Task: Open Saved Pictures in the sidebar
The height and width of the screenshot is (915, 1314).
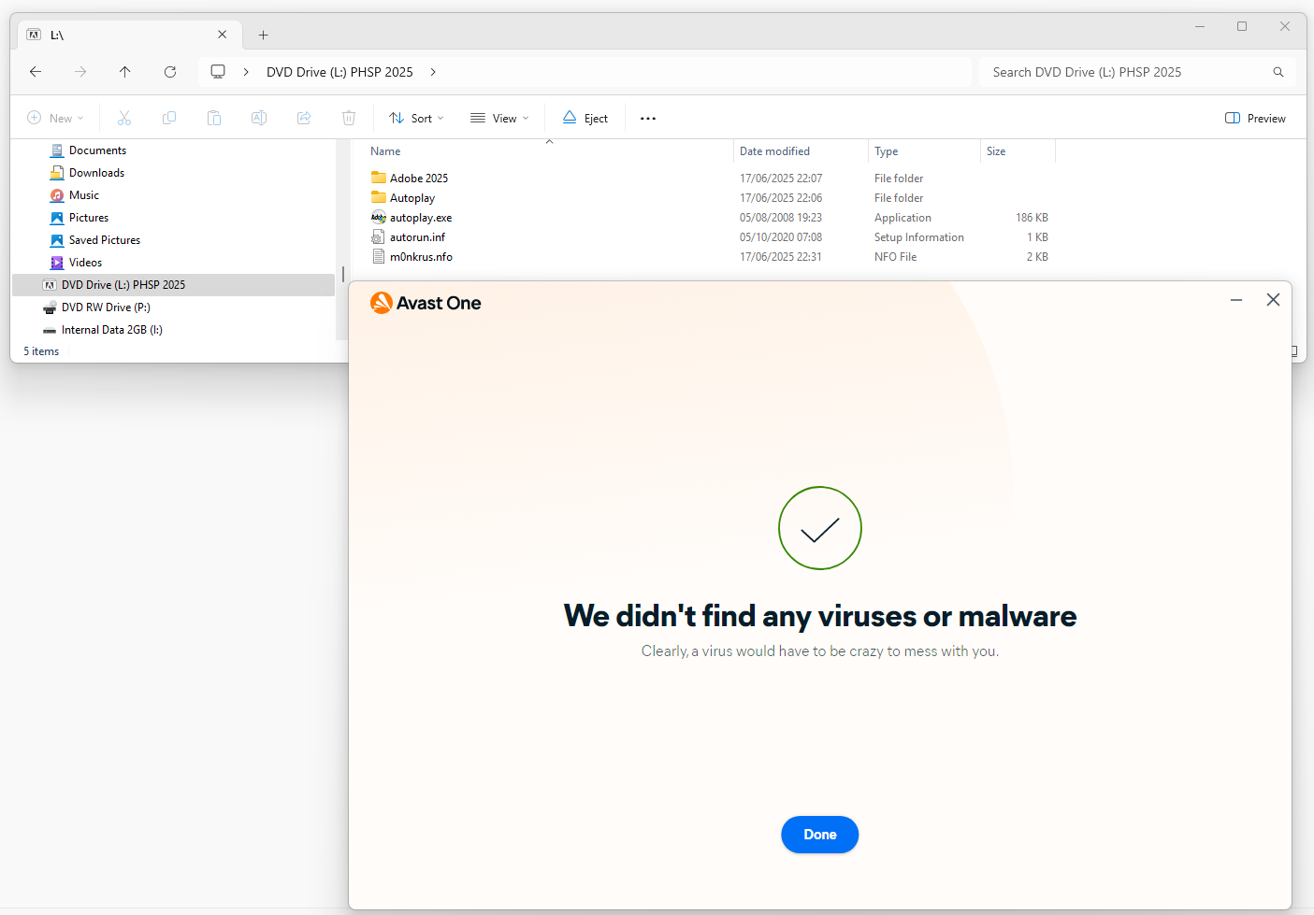Action: pos(105,240)
